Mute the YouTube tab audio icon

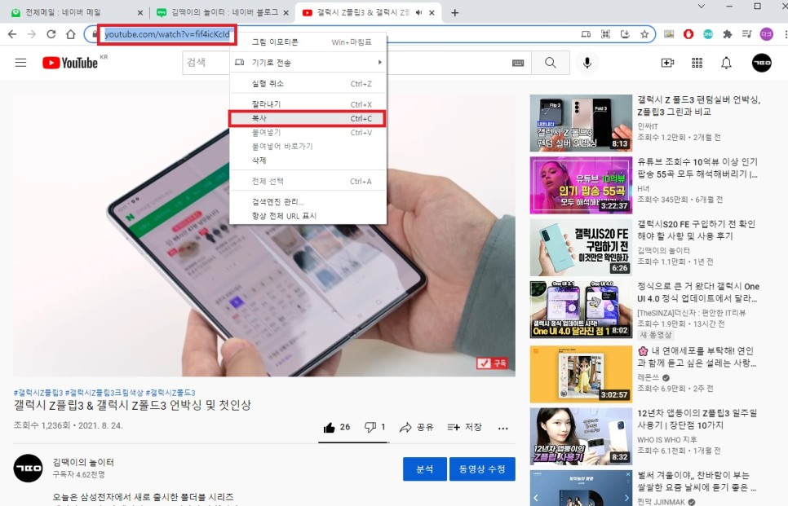click(418, 12)
